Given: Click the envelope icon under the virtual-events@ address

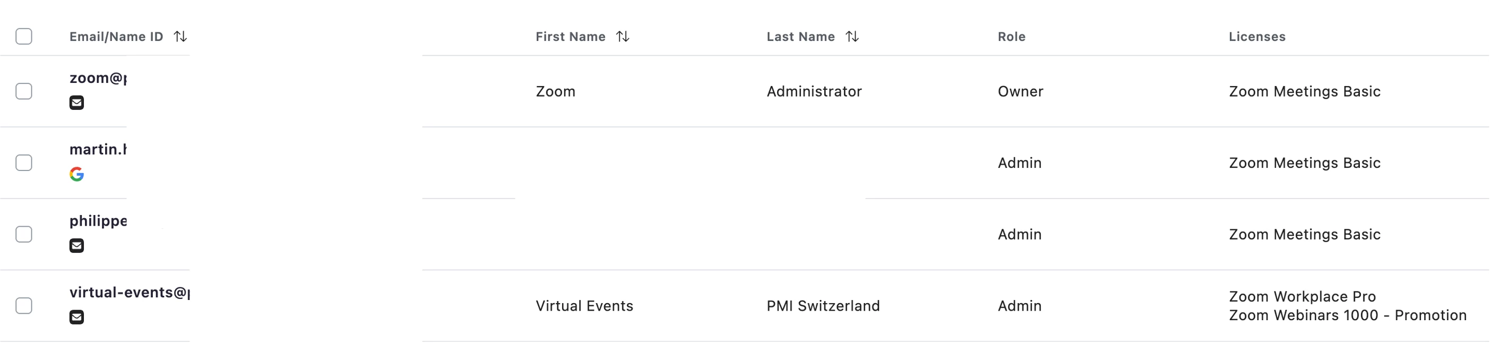Looking at the screenshot, I should click(x=76, y=317).
